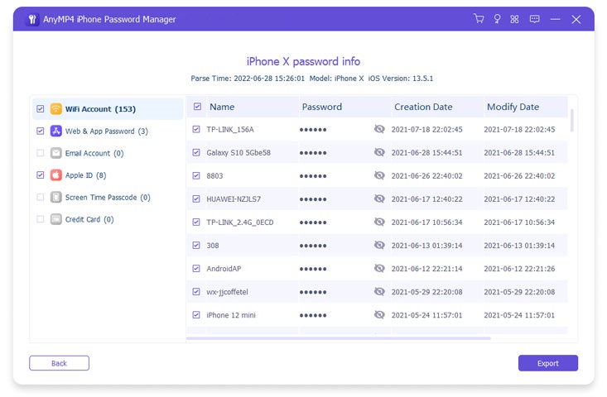Open the register key icon
The width and height of the screenshot is (607, 397).
[x=497, y=19]
